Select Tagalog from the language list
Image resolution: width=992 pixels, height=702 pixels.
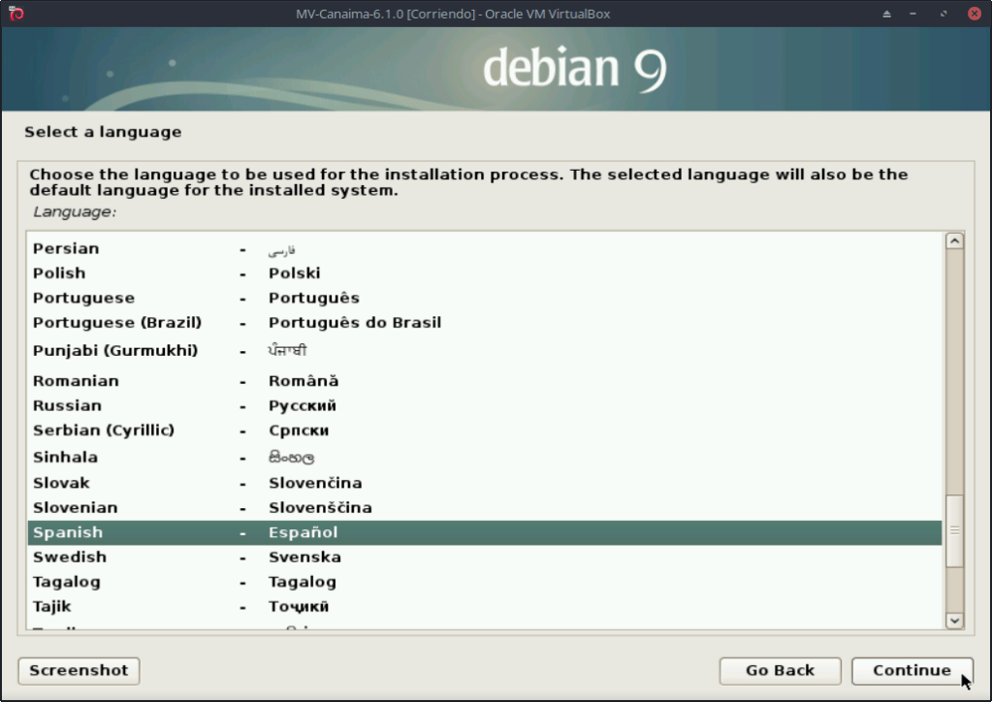coord(67,583)
